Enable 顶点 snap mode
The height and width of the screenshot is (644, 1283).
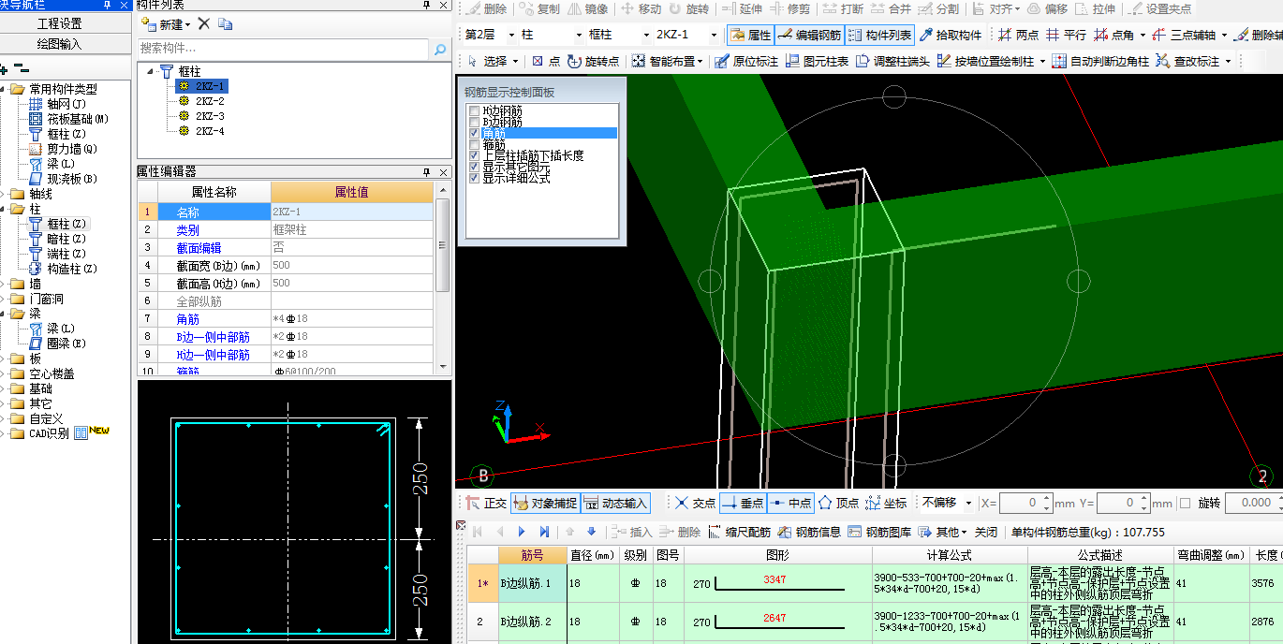click(838, 503)
